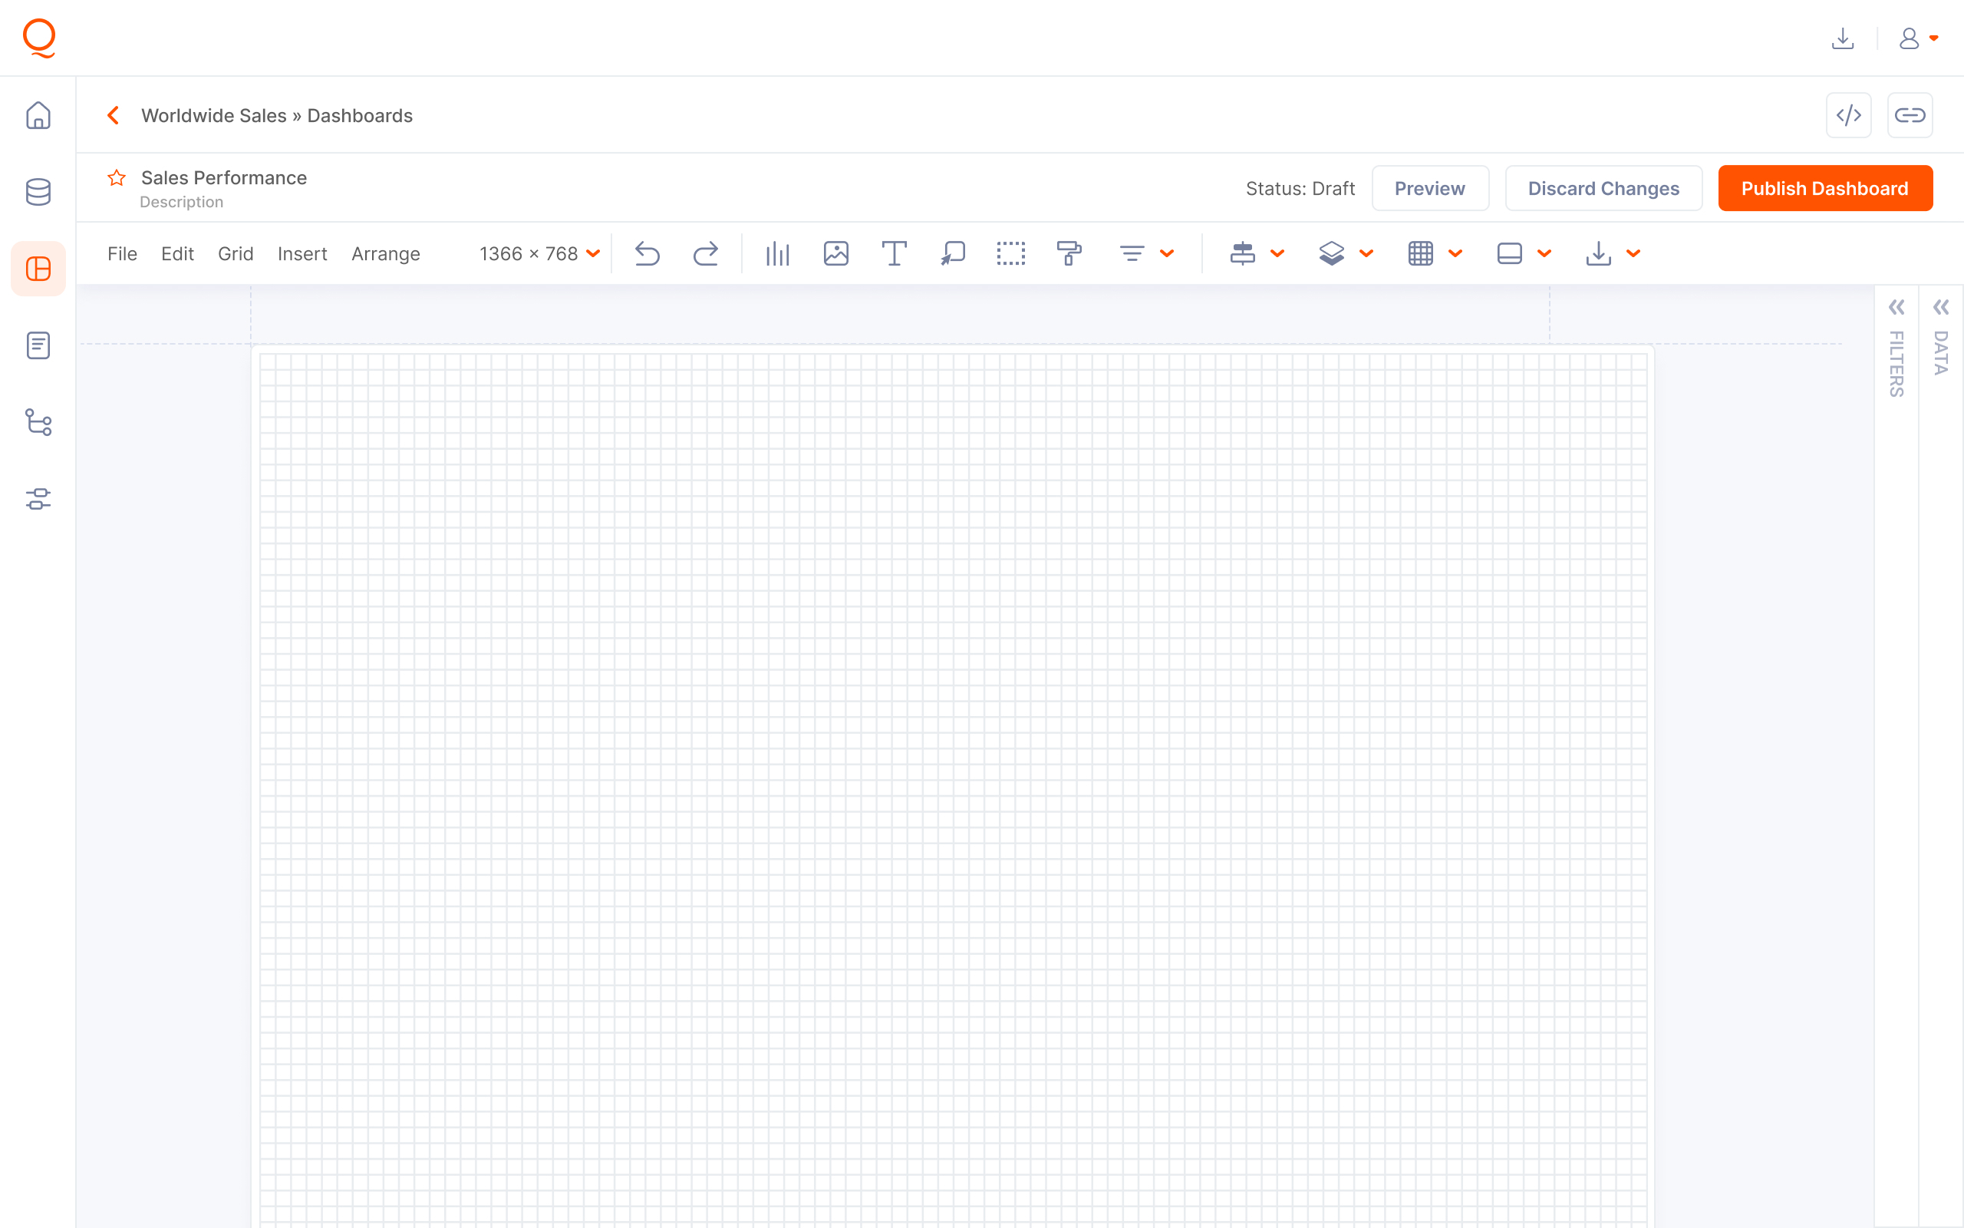The width and height of the screenshot is (1964, 1228).
Task: Click the undo arrow icon
Action: 647,253
